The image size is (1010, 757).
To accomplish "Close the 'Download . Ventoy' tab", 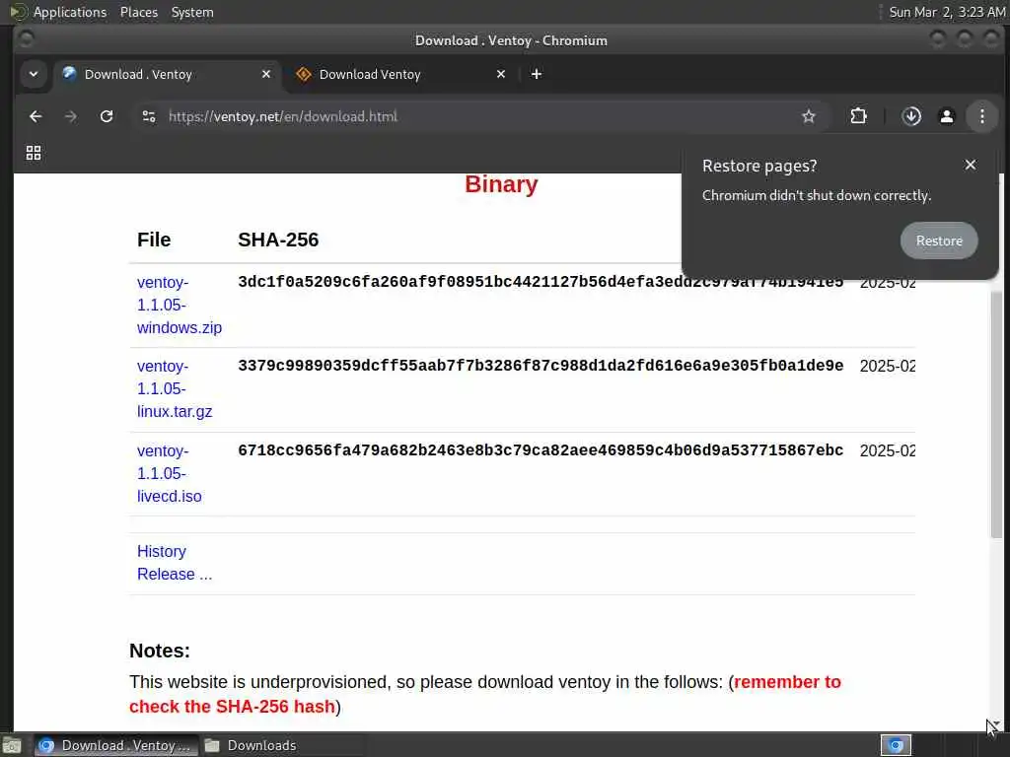I will click(266, 74).
